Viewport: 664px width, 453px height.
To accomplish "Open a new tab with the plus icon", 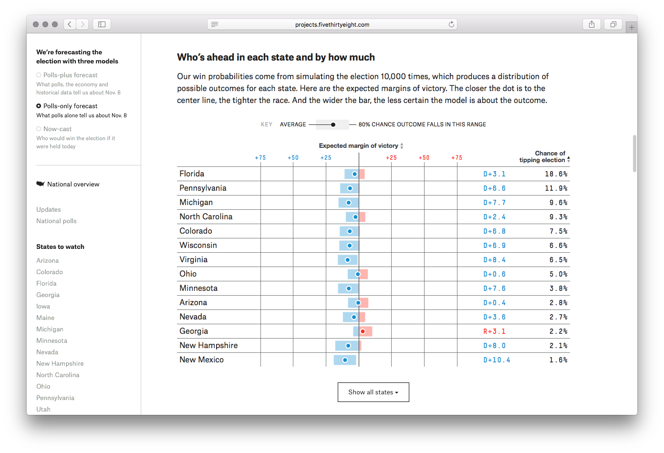I will (632, 27).
